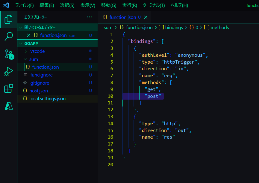The image size is (259, 183).
Task: Click the VS Code logo icon
Action: click(x=6, y=5)
